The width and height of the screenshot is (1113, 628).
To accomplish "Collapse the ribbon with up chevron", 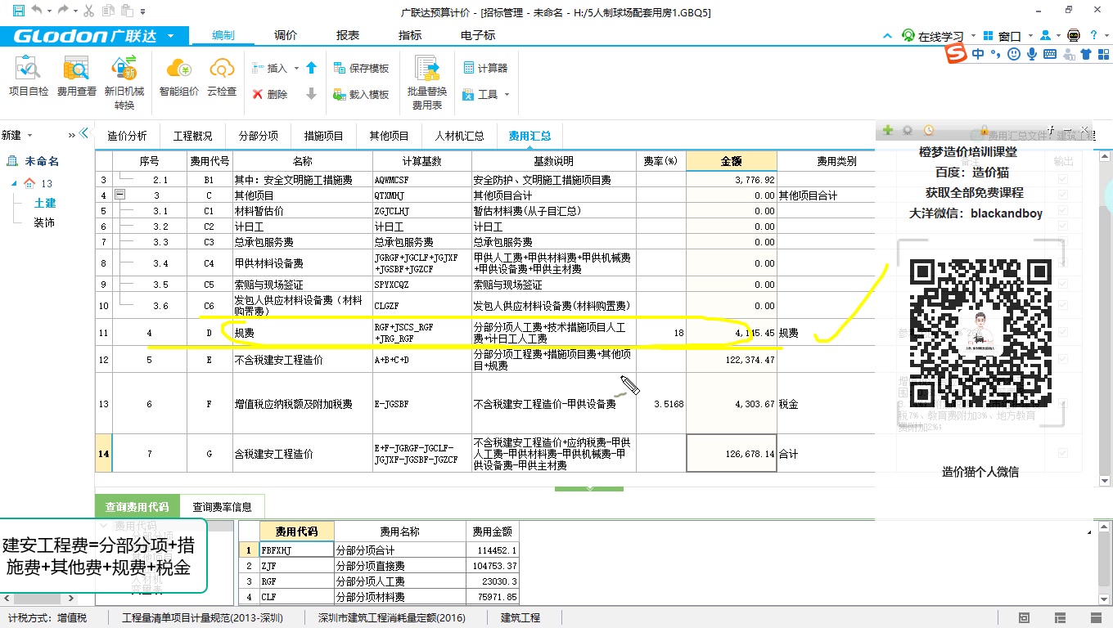I will coord(888,36).
